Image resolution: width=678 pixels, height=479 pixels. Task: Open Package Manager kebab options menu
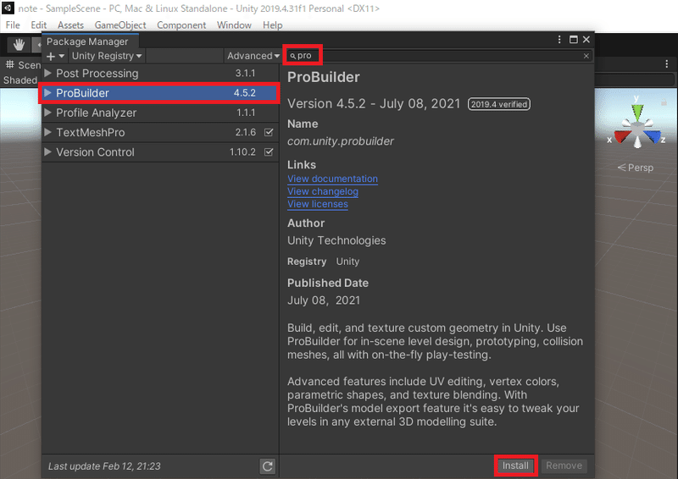tap(559, 39)
